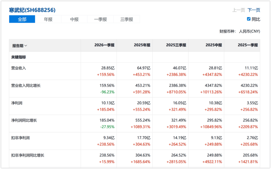
Task: Click the green -27.95% value
Action: pos(107,127)
